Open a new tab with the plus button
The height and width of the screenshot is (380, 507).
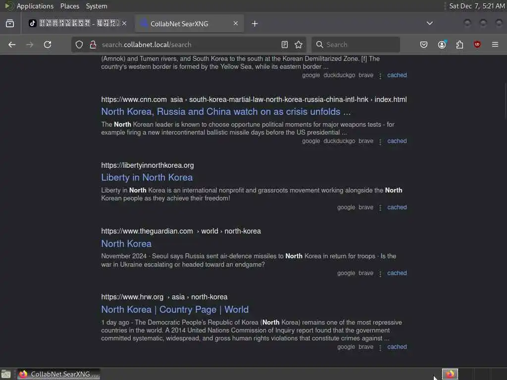click(x=255, y=24)
